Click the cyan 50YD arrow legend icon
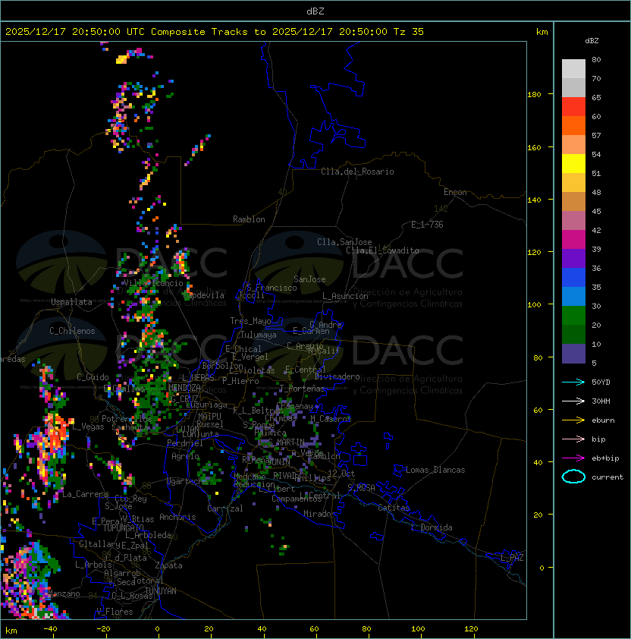Viewport: 631px width, 639px height. click(x=573, y=382)
